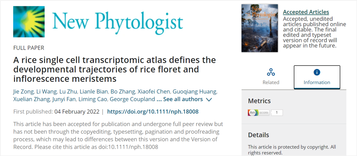Image resolution: width=357 pixels, height=156 pixels.
Task: Click the Altmetric score number 1
Action: [277, 113]
